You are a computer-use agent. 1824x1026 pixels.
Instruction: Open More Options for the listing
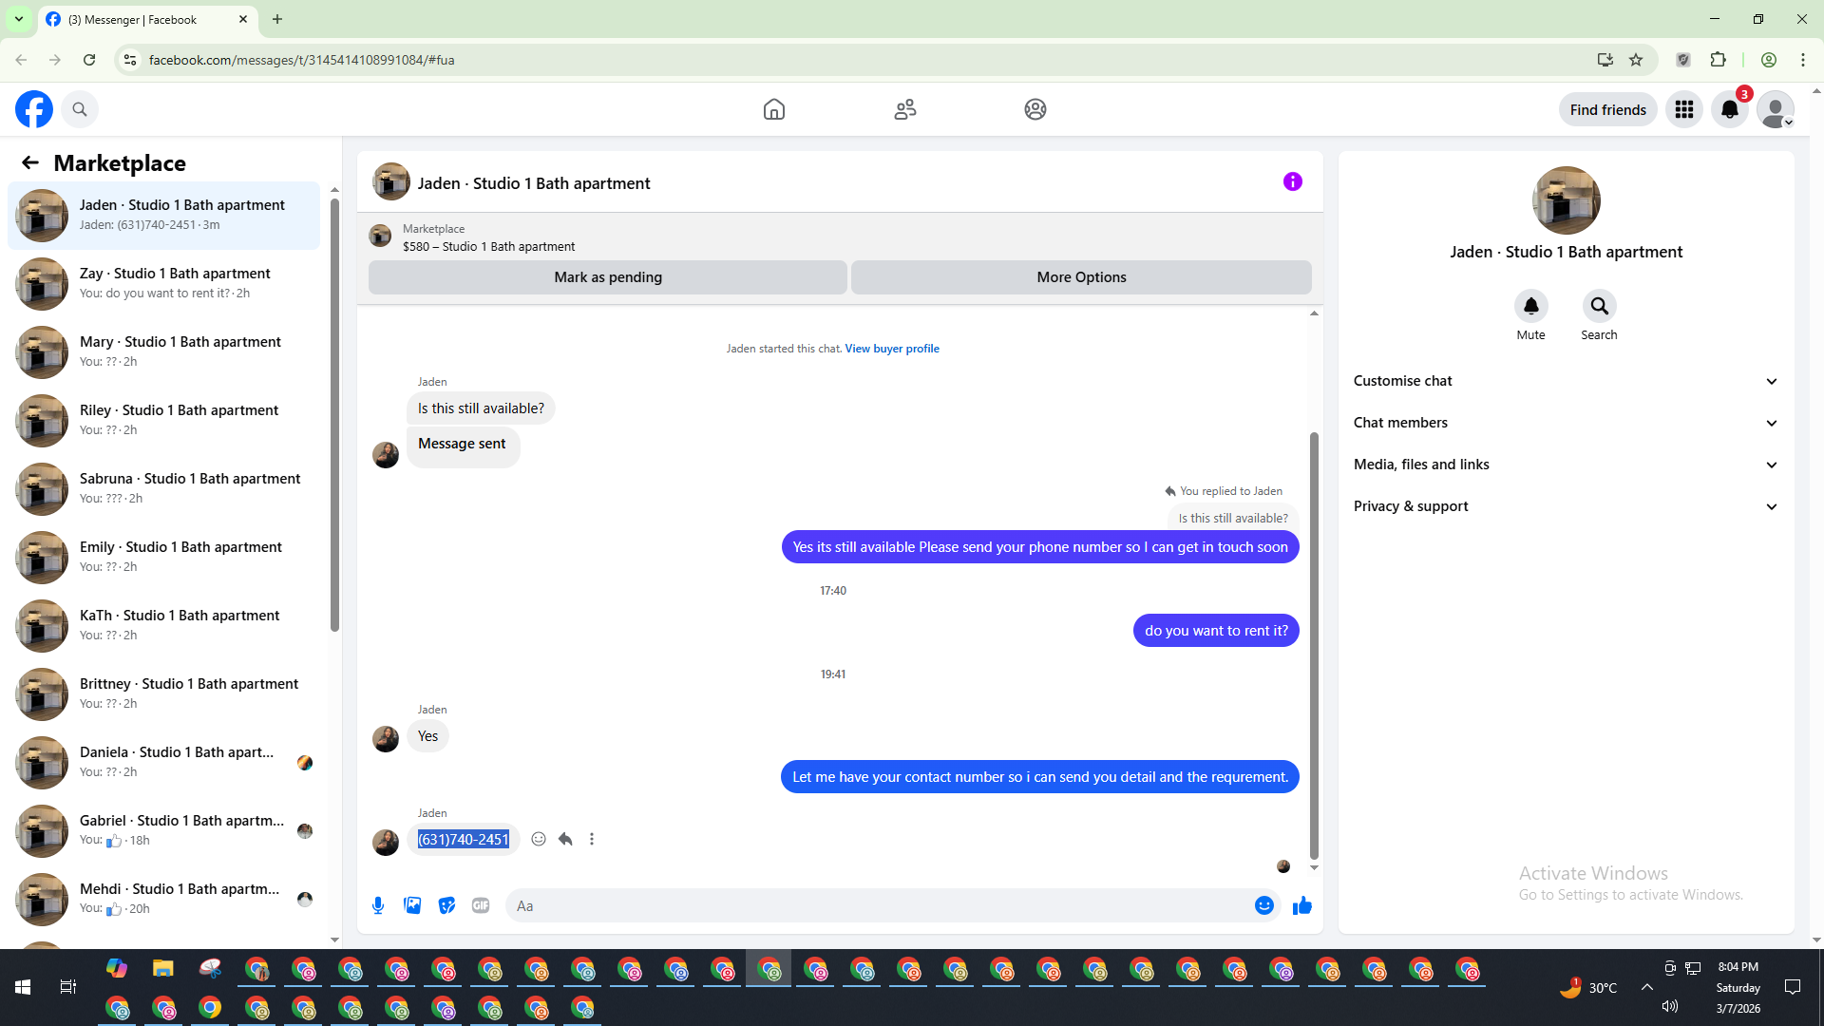[x=1081, y=277]
